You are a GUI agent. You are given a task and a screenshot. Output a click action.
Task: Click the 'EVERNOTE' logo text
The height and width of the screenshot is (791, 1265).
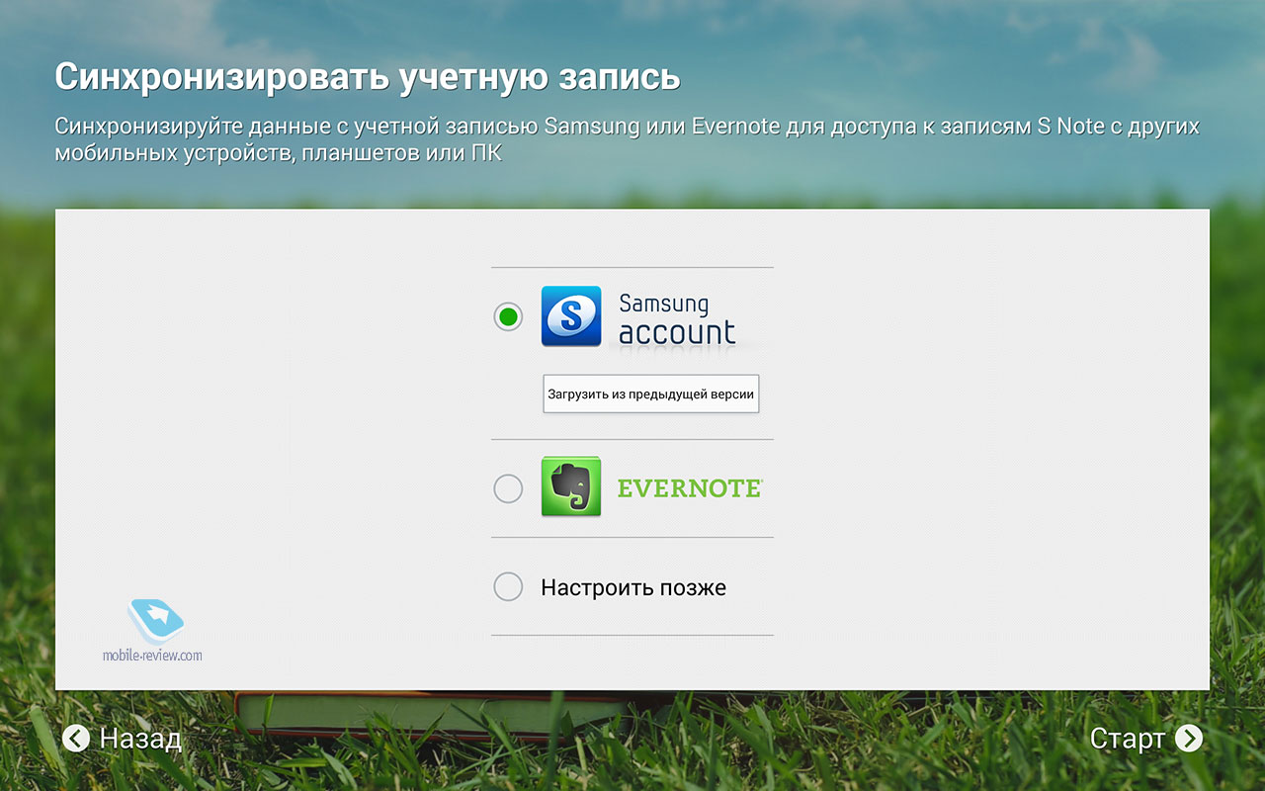689,487
